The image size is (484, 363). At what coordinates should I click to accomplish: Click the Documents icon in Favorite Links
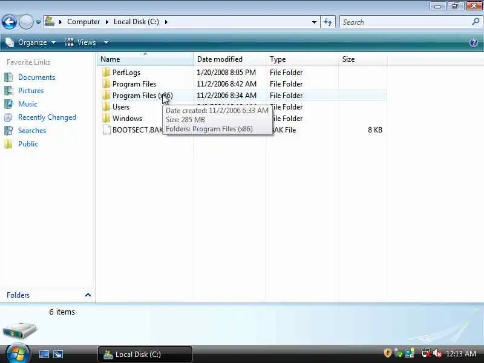pos(8,77)
